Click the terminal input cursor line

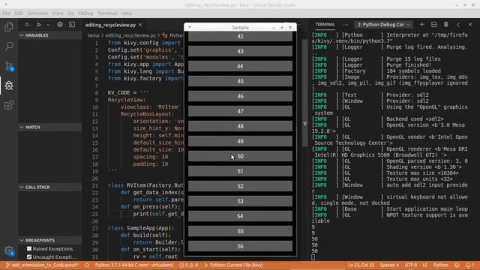tap(313, 257)
